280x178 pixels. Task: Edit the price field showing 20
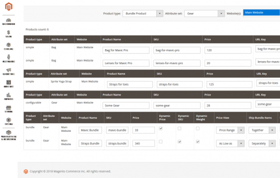tap(228, 63)
